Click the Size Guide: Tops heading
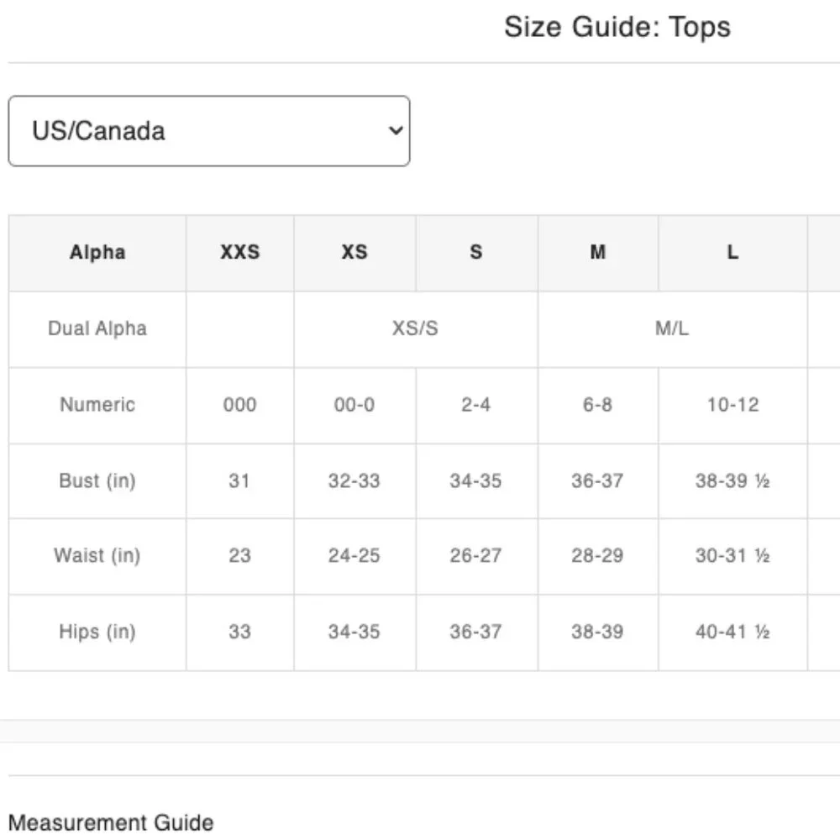 click(x=617, y=27)
